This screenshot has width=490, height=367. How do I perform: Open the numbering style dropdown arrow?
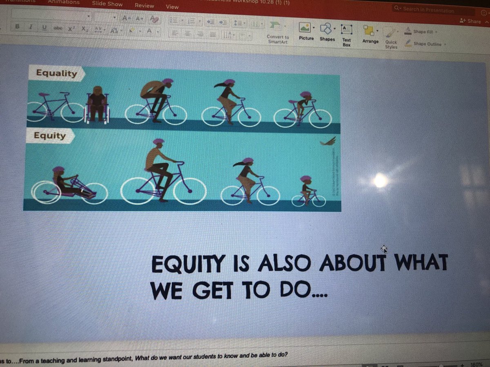(x=199, y=21)
